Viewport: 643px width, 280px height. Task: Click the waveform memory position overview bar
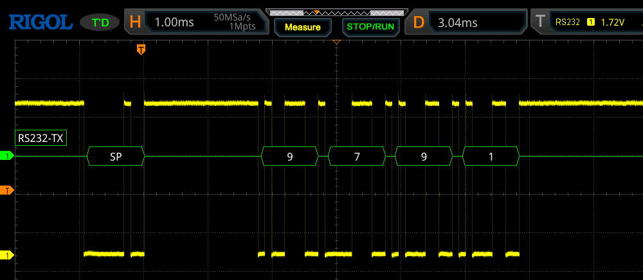click(x=337, y=13)
